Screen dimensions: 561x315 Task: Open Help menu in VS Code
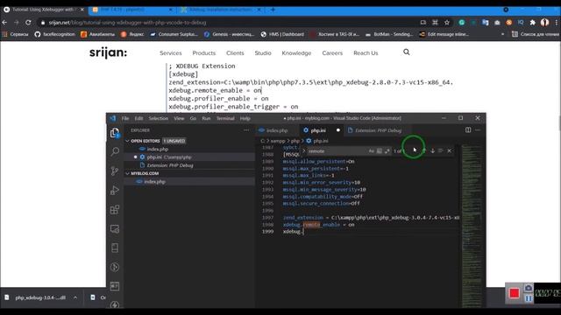245,118
